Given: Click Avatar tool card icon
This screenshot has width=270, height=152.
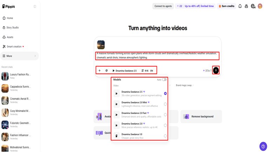Looking at the screenshot, I should [x=99, y=117].
